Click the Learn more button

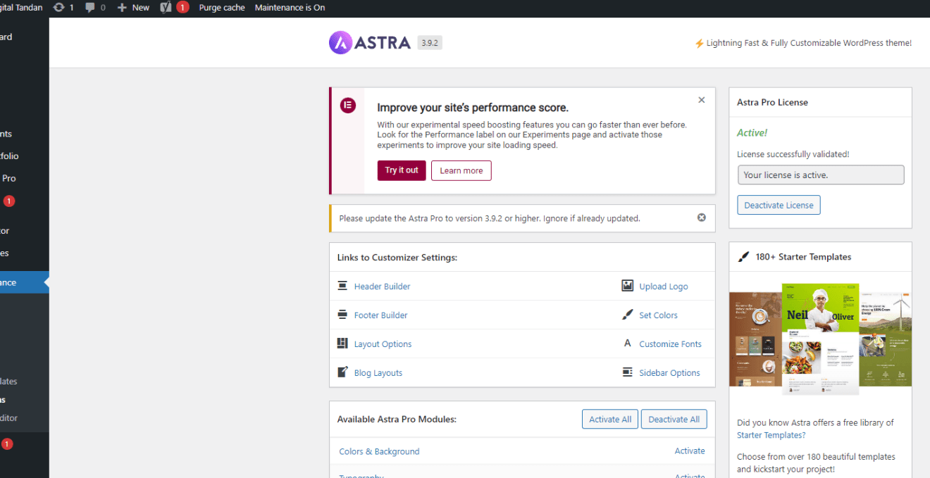point(461,170)
